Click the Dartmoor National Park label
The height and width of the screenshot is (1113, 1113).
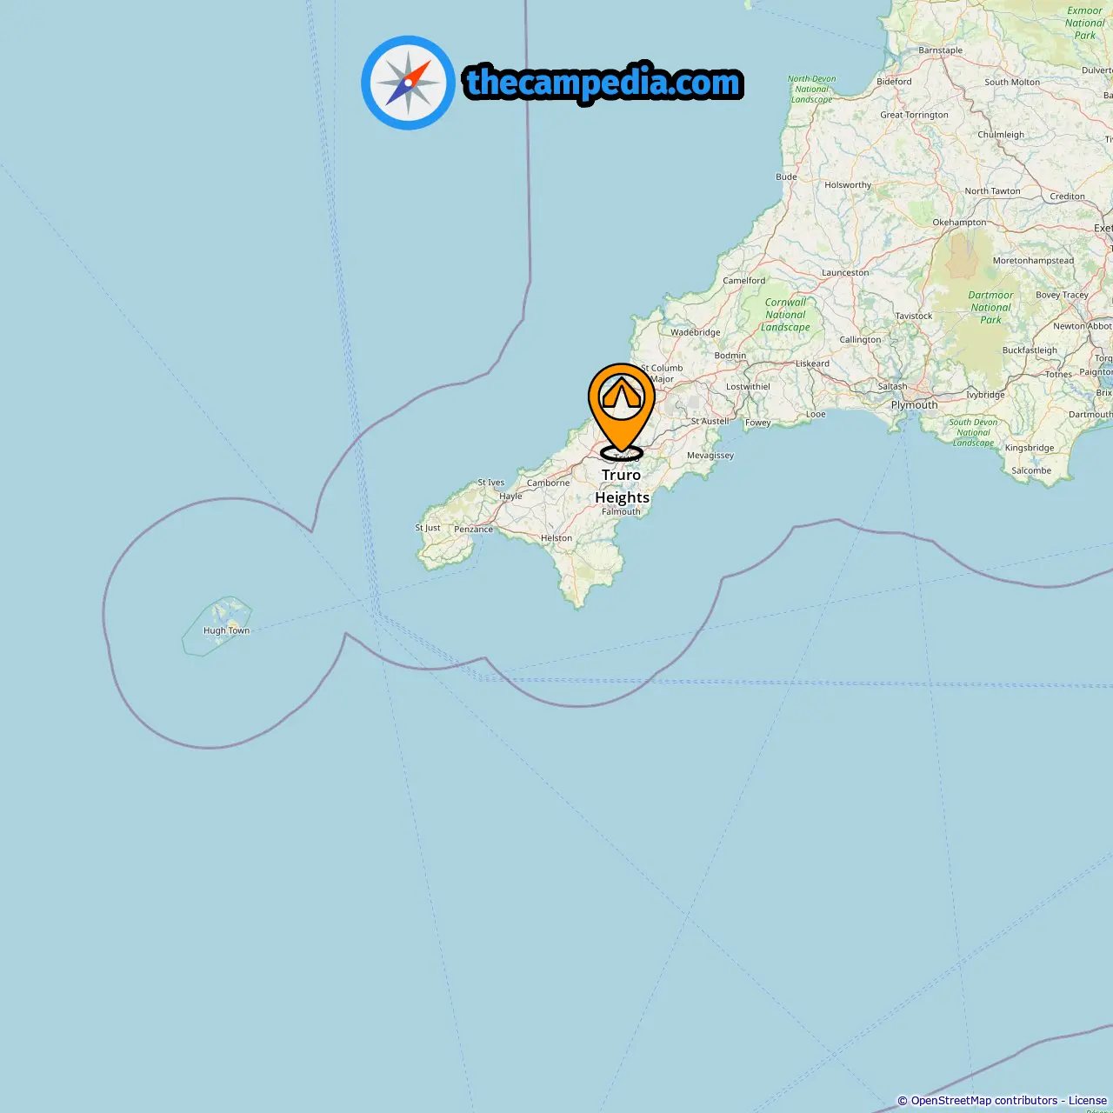click(x=991, y=307)
